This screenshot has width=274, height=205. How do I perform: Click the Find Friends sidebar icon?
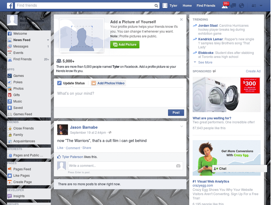(10, 59)
